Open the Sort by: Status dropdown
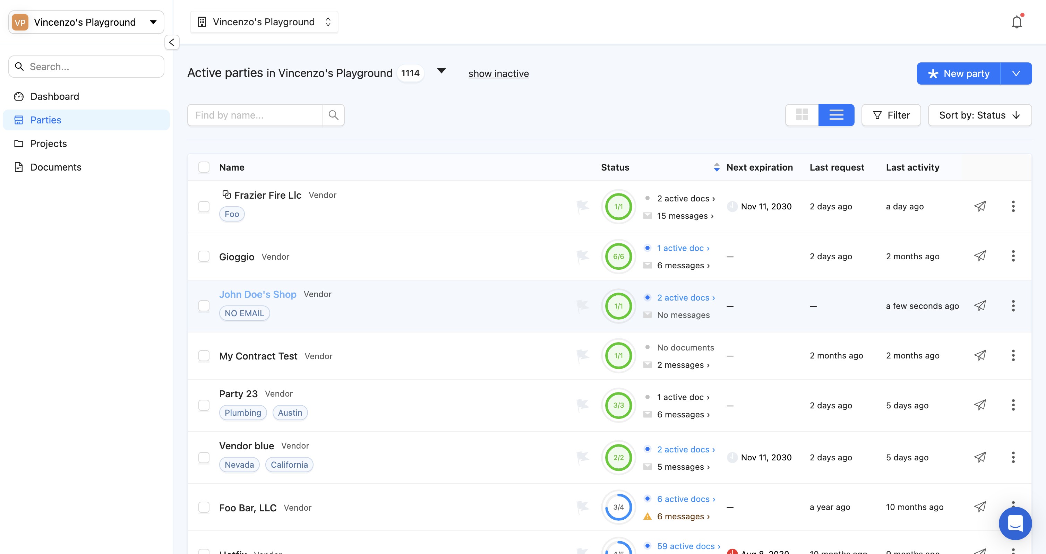1046x554 pixels. [979, 115]
